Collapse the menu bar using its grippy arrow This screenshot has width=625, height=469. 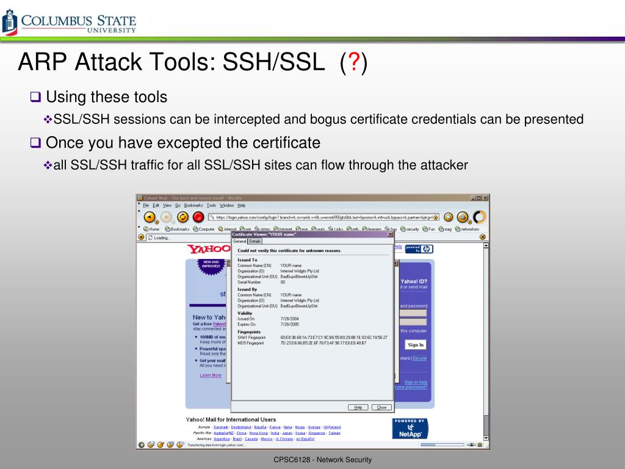point(139,205)
